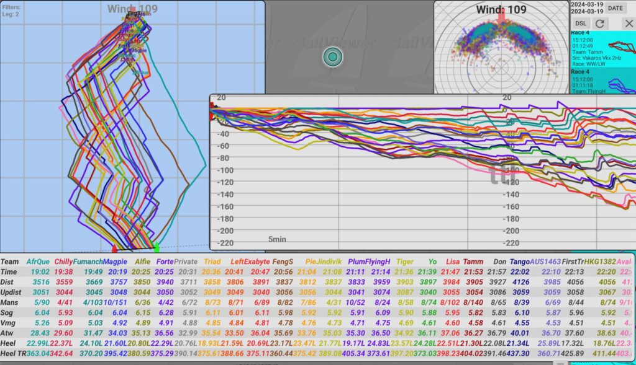Click Lisa's maneuvers value 8/102

(450, 302)
